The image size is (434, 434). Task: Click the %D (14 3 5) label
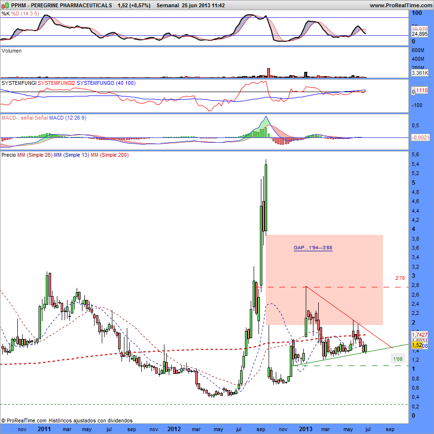click(x=25, y=14)
